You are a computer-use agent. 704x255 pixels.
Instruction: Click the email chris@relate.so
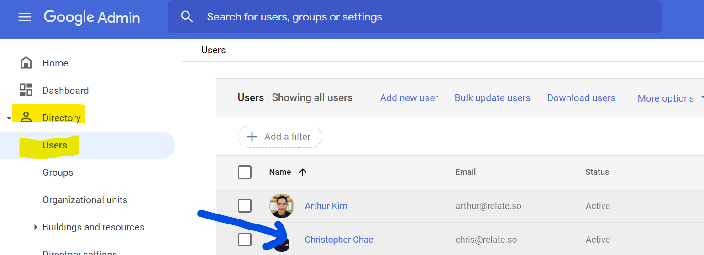pyautogui.click(x=486, y=240)
